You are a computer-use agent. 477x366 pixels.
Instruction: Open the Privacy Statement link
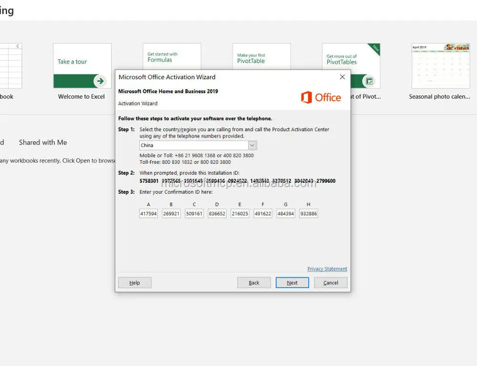pyautogui.click(x=327, y=269)
